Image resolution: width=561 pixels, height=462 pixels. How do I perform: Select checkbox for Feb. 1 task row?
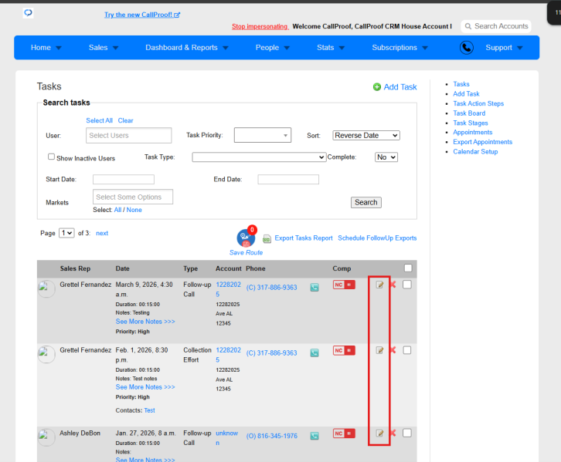point(406,350)
